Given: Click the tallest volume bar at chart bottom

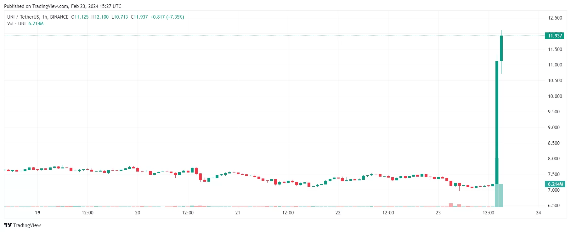Looking at the screenshot, I should click(x=497, y=183).
